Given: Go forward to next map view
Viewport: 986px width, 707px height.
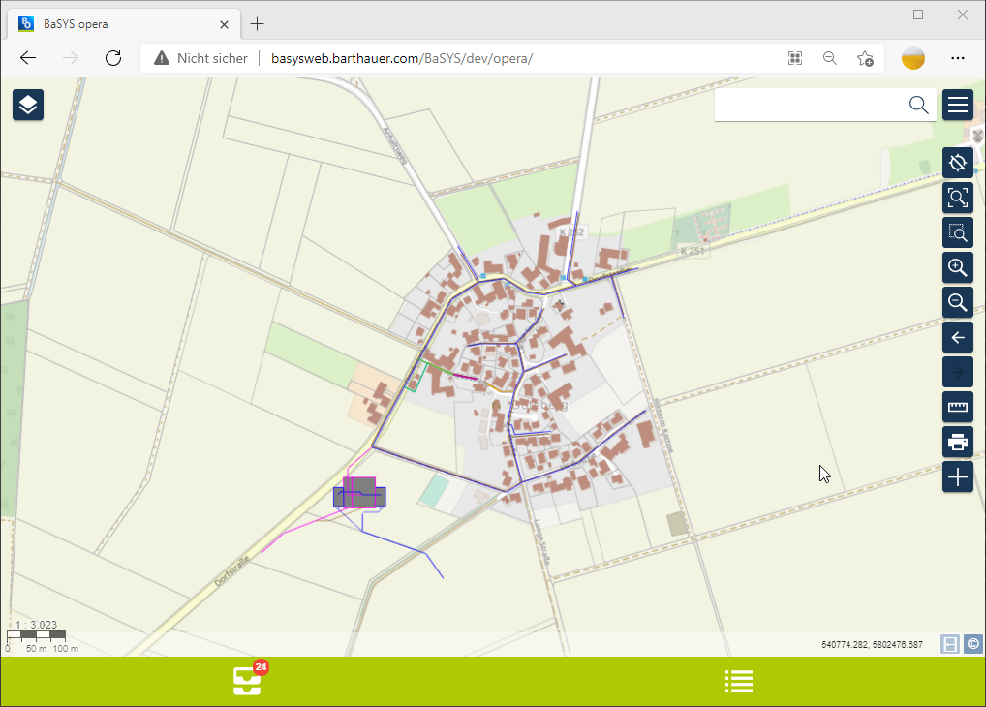Looking at the screenshot, I should 958,373.
